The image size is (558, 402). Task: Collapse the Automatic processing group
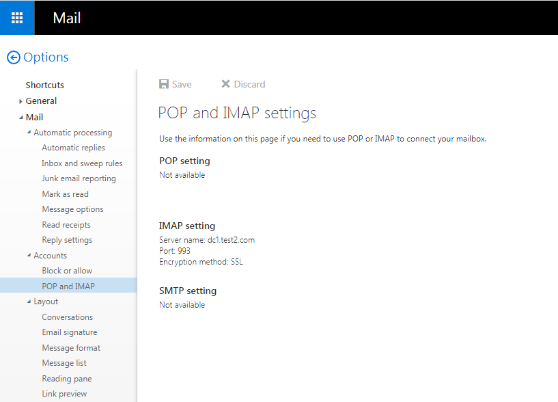click(x=29, y=133)
